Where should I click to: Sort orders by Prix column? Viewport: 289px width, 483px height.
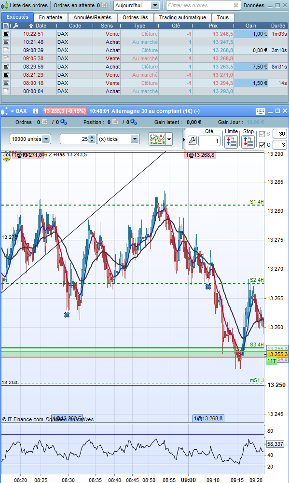tap(213, 26)
